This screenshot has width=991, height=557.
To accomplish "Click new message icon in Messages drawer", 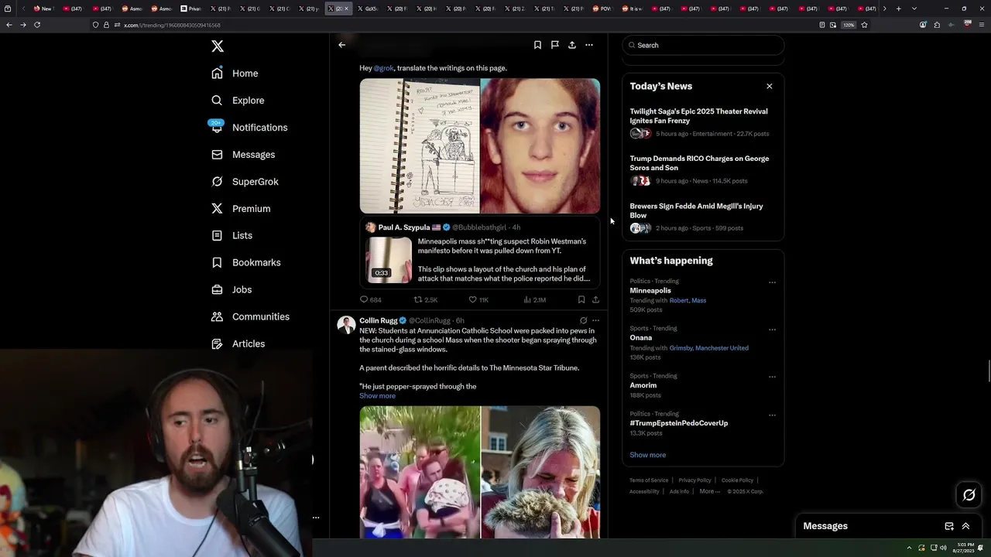I will 949,526.
